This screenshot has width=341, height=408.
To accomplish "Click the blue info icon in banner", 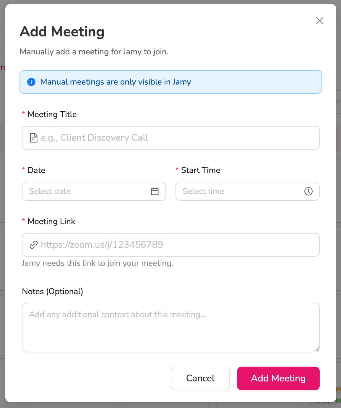I will (31, 82).
